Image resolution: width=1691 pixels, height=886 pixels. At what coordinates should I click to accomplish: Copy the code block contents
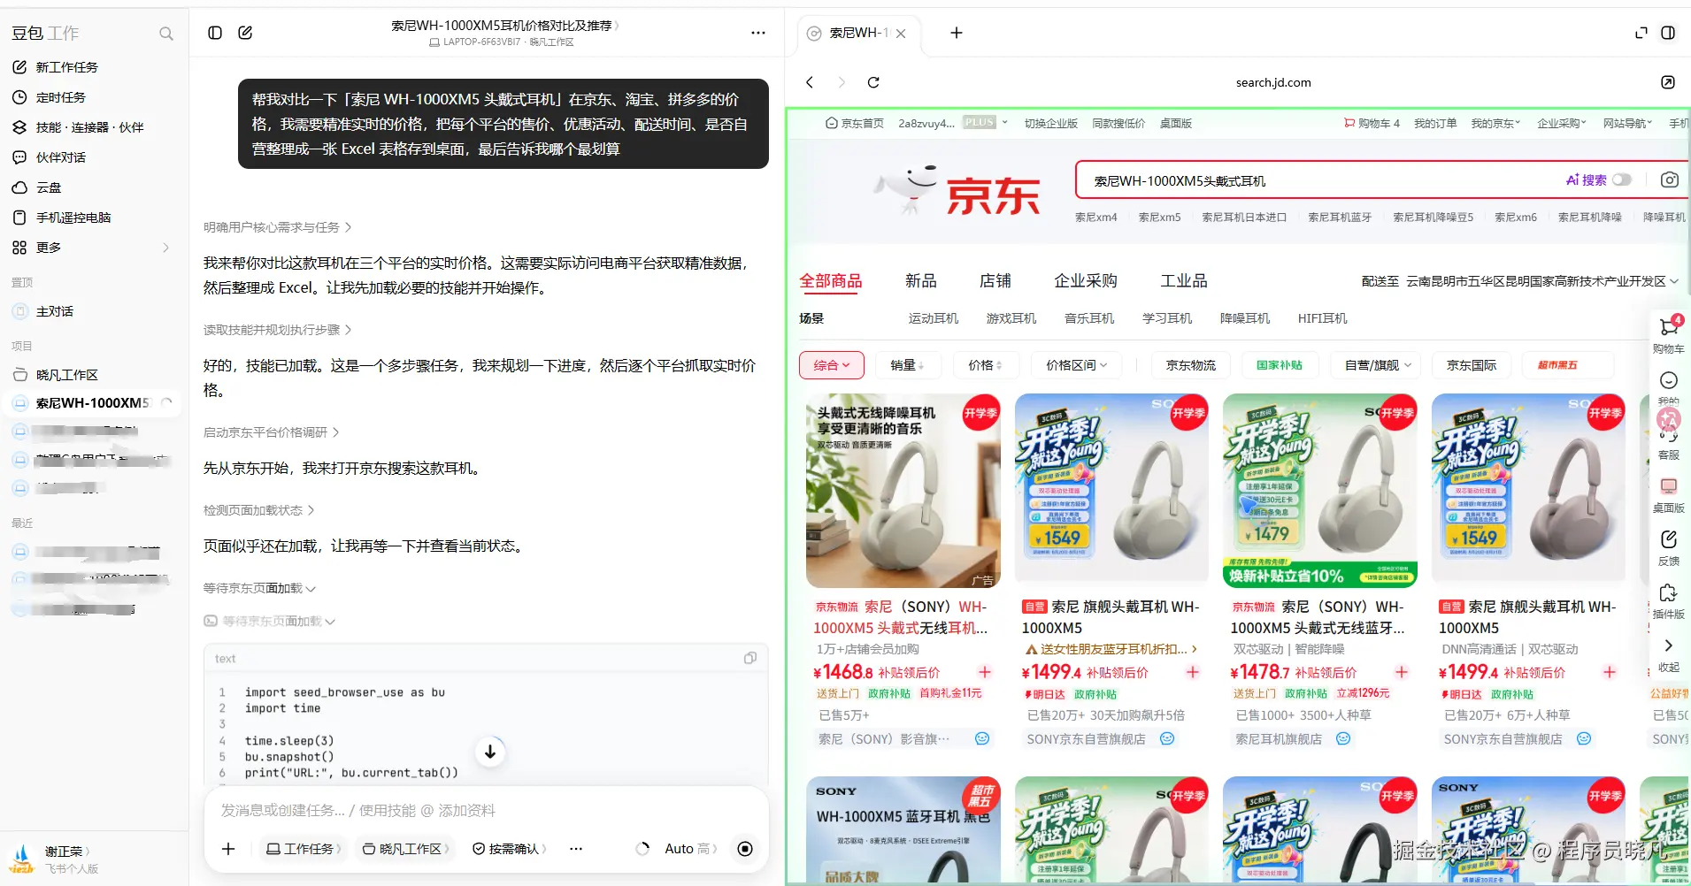(750, 658)
